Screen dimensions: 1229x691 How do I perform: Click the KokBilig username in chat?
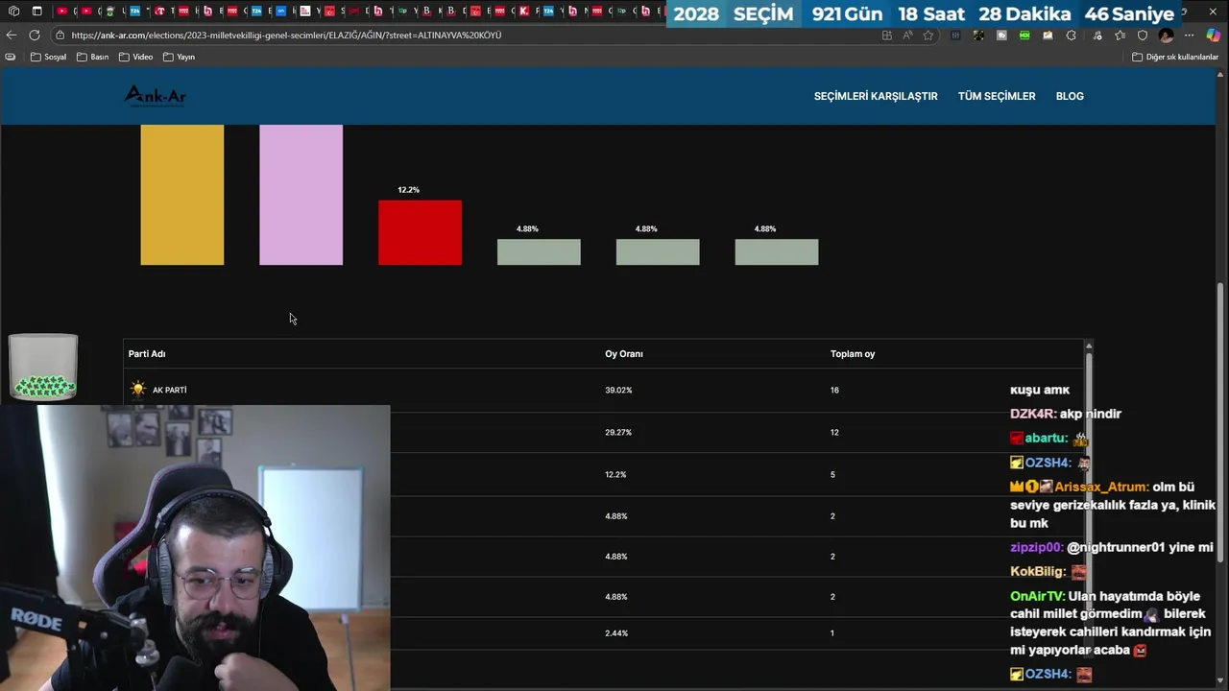(1037, 571)
